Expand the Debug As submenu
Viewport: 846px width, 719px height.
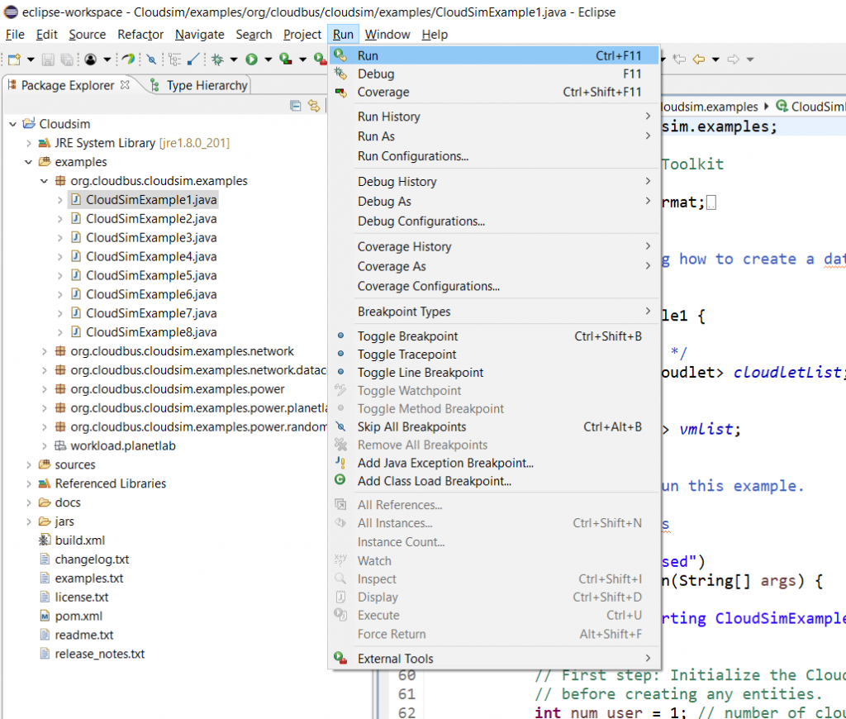(x=493, y=202)
